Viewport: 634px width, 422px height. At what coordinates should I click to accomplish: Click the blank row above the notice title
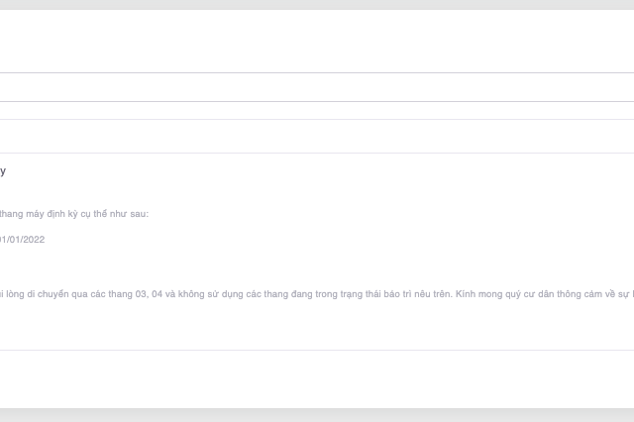tap(317, 137)
